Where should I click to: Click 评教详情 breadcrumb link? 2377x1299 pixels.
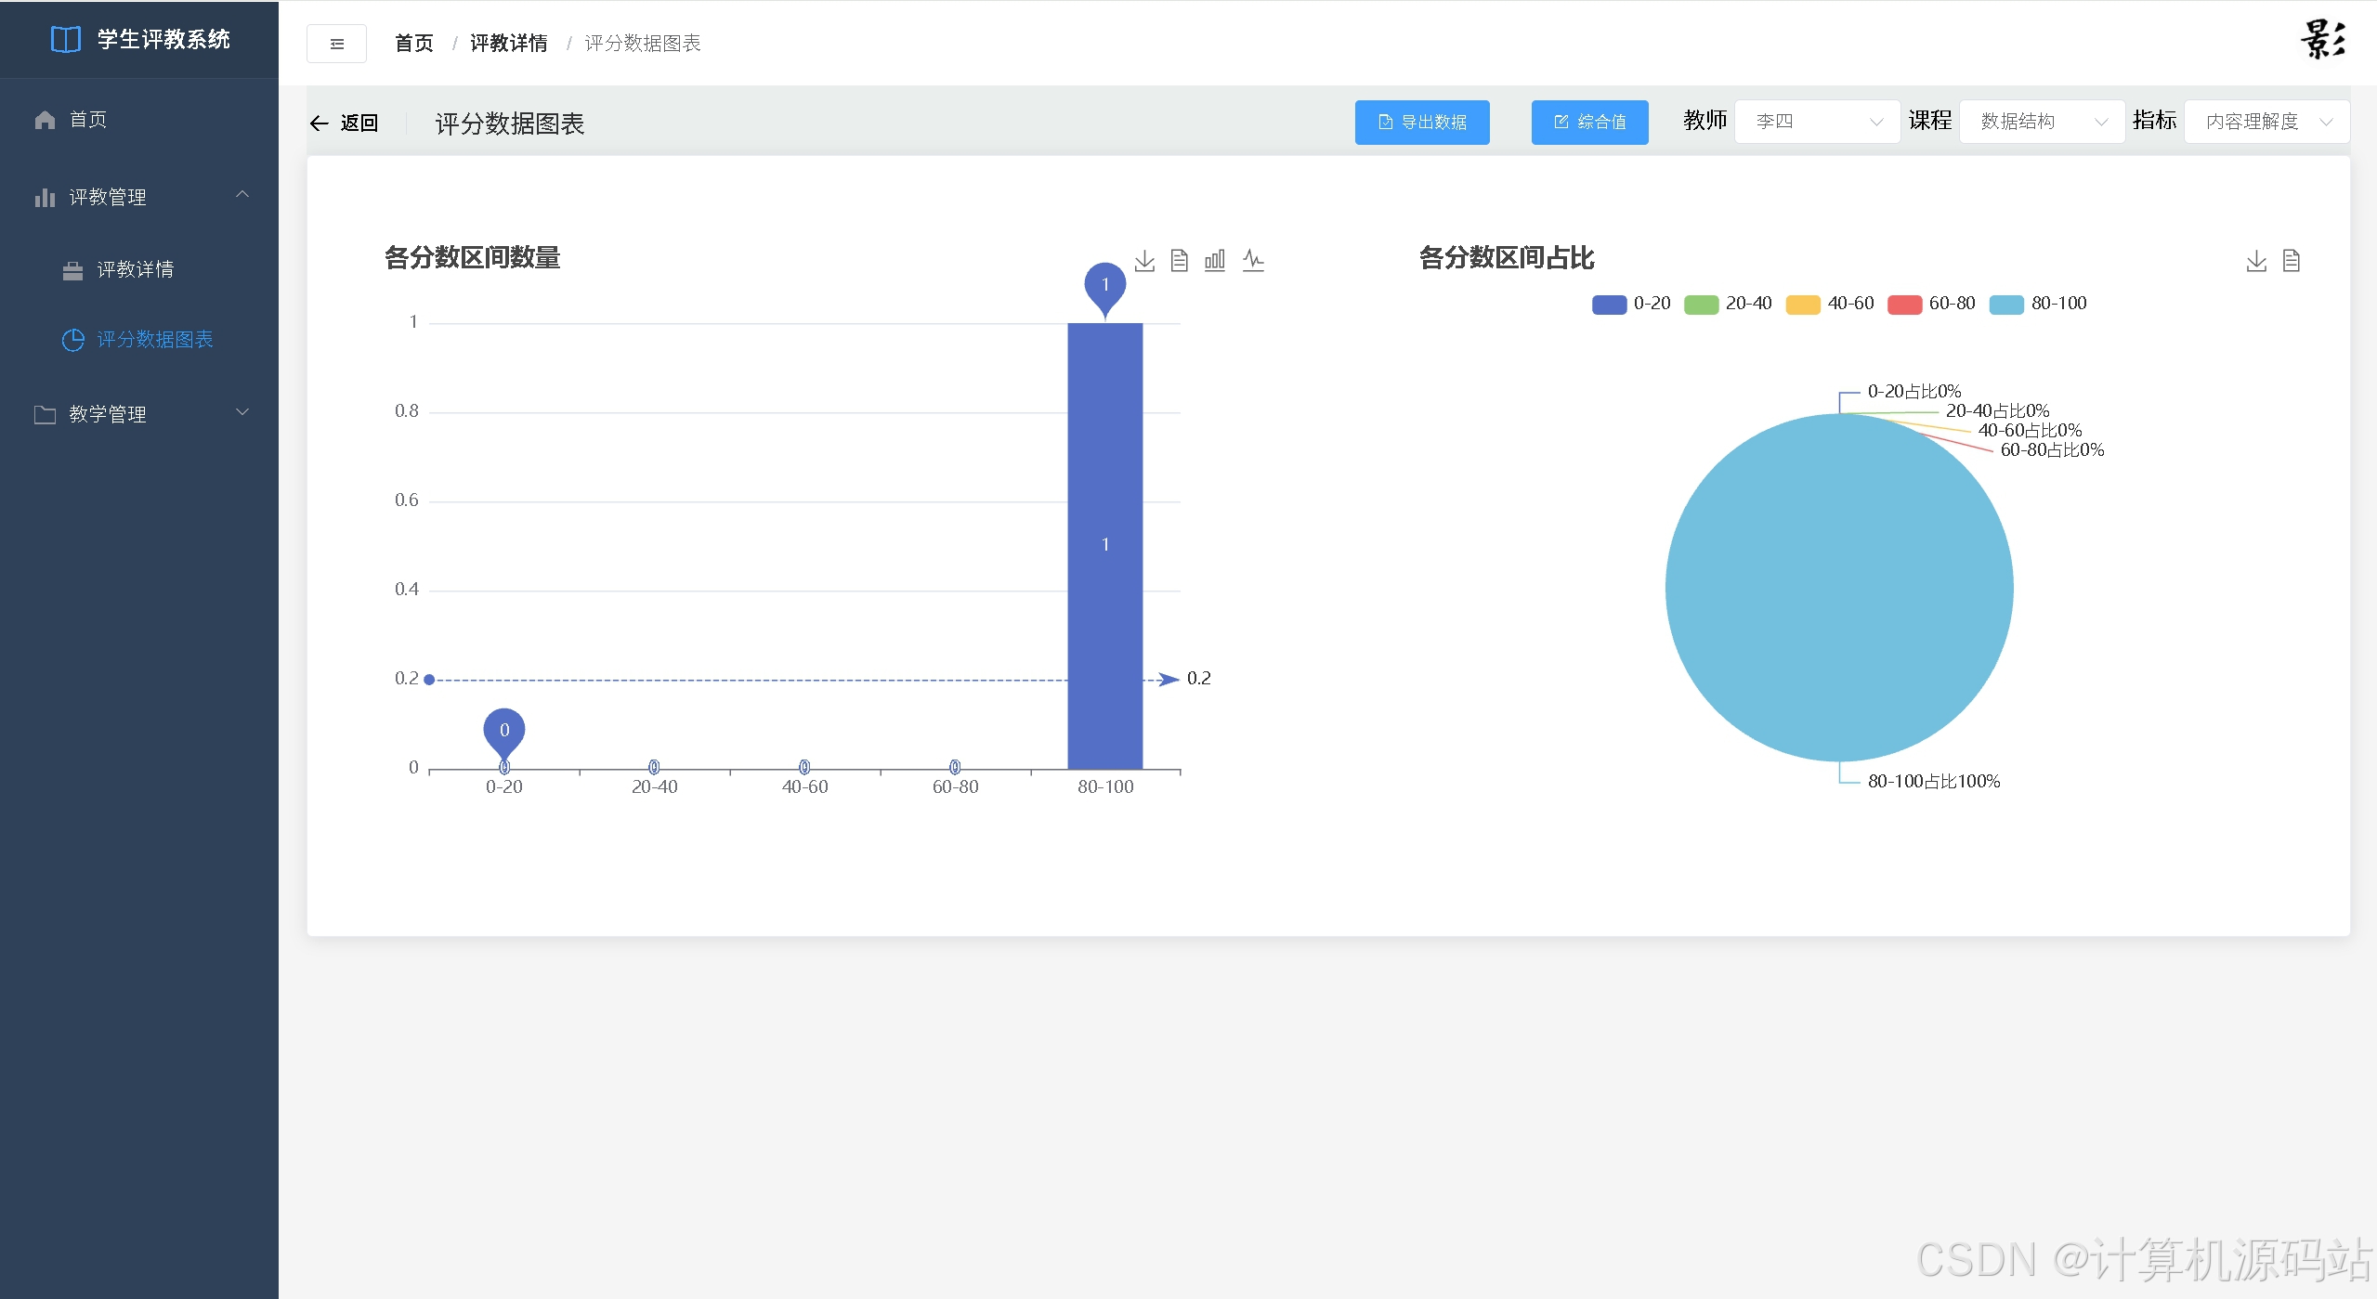pos(508,44)
